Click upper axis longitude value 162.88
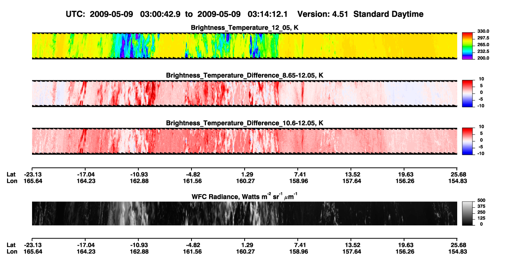This screenshot has height=260, width=508. (x=138, y=181)
